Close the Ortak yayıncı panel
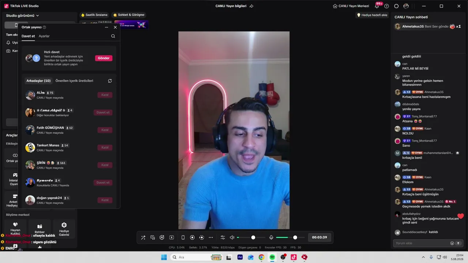Screen dimensions: 468x263 click(x=115, y=27)
